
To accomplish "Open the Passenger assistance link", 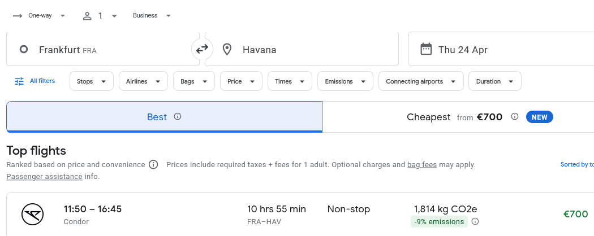I will pyautogui.click(x=43, y=177).
